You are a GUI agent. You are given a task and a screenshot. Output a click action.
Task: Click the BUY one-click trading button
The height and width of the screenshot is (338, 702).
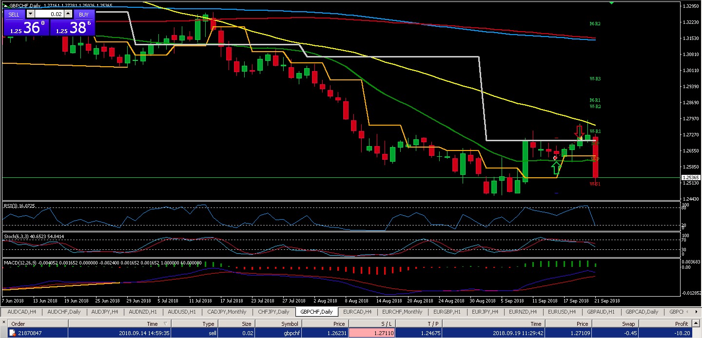pyautogui.click(x=84, y=14)
